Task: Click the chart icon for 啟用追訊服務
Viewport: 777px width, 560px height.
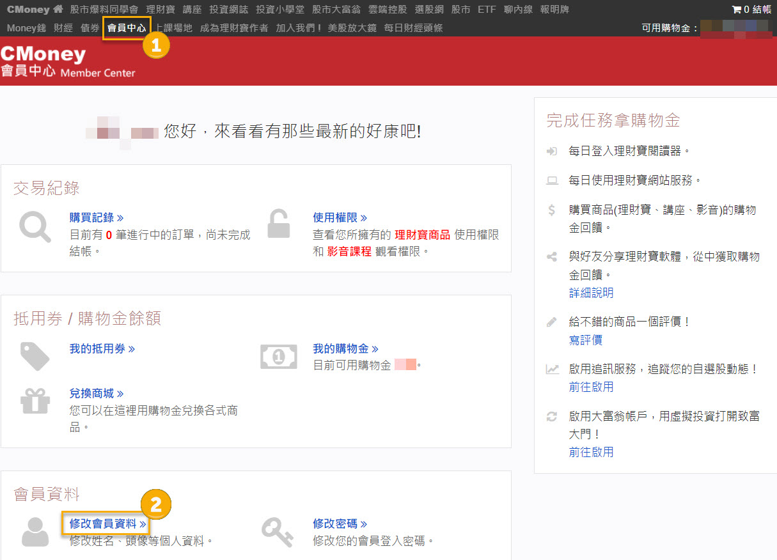Action: (x=552, y=369)
